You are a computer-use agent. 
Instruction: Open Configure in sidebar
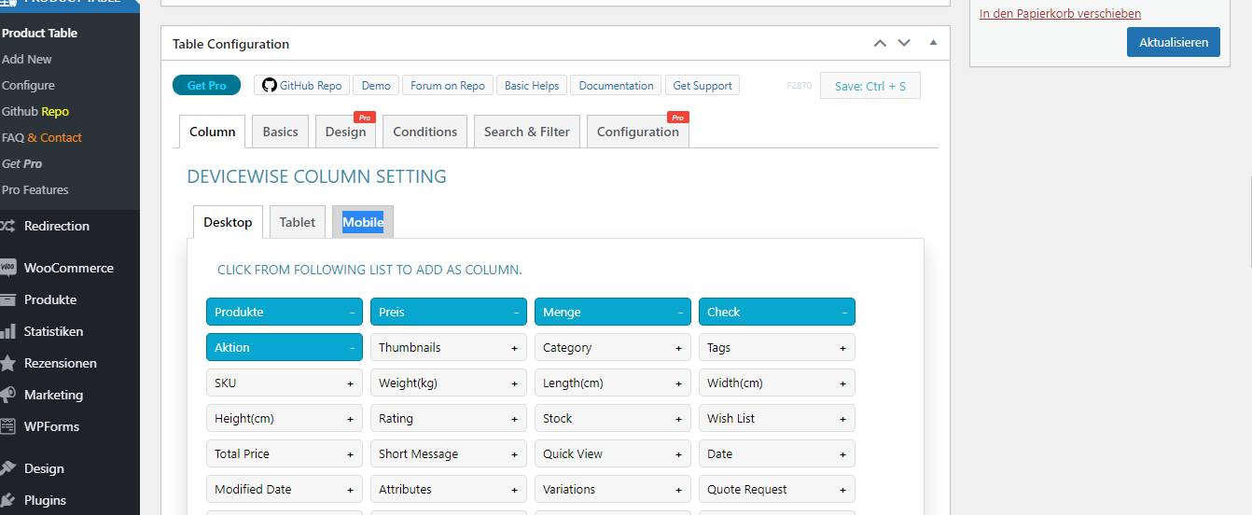coord(28,85)
